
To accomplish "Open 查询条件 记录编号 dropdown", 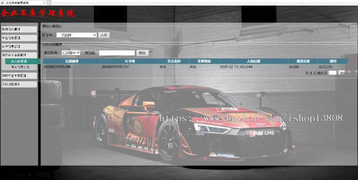I will tap(71, 53).
